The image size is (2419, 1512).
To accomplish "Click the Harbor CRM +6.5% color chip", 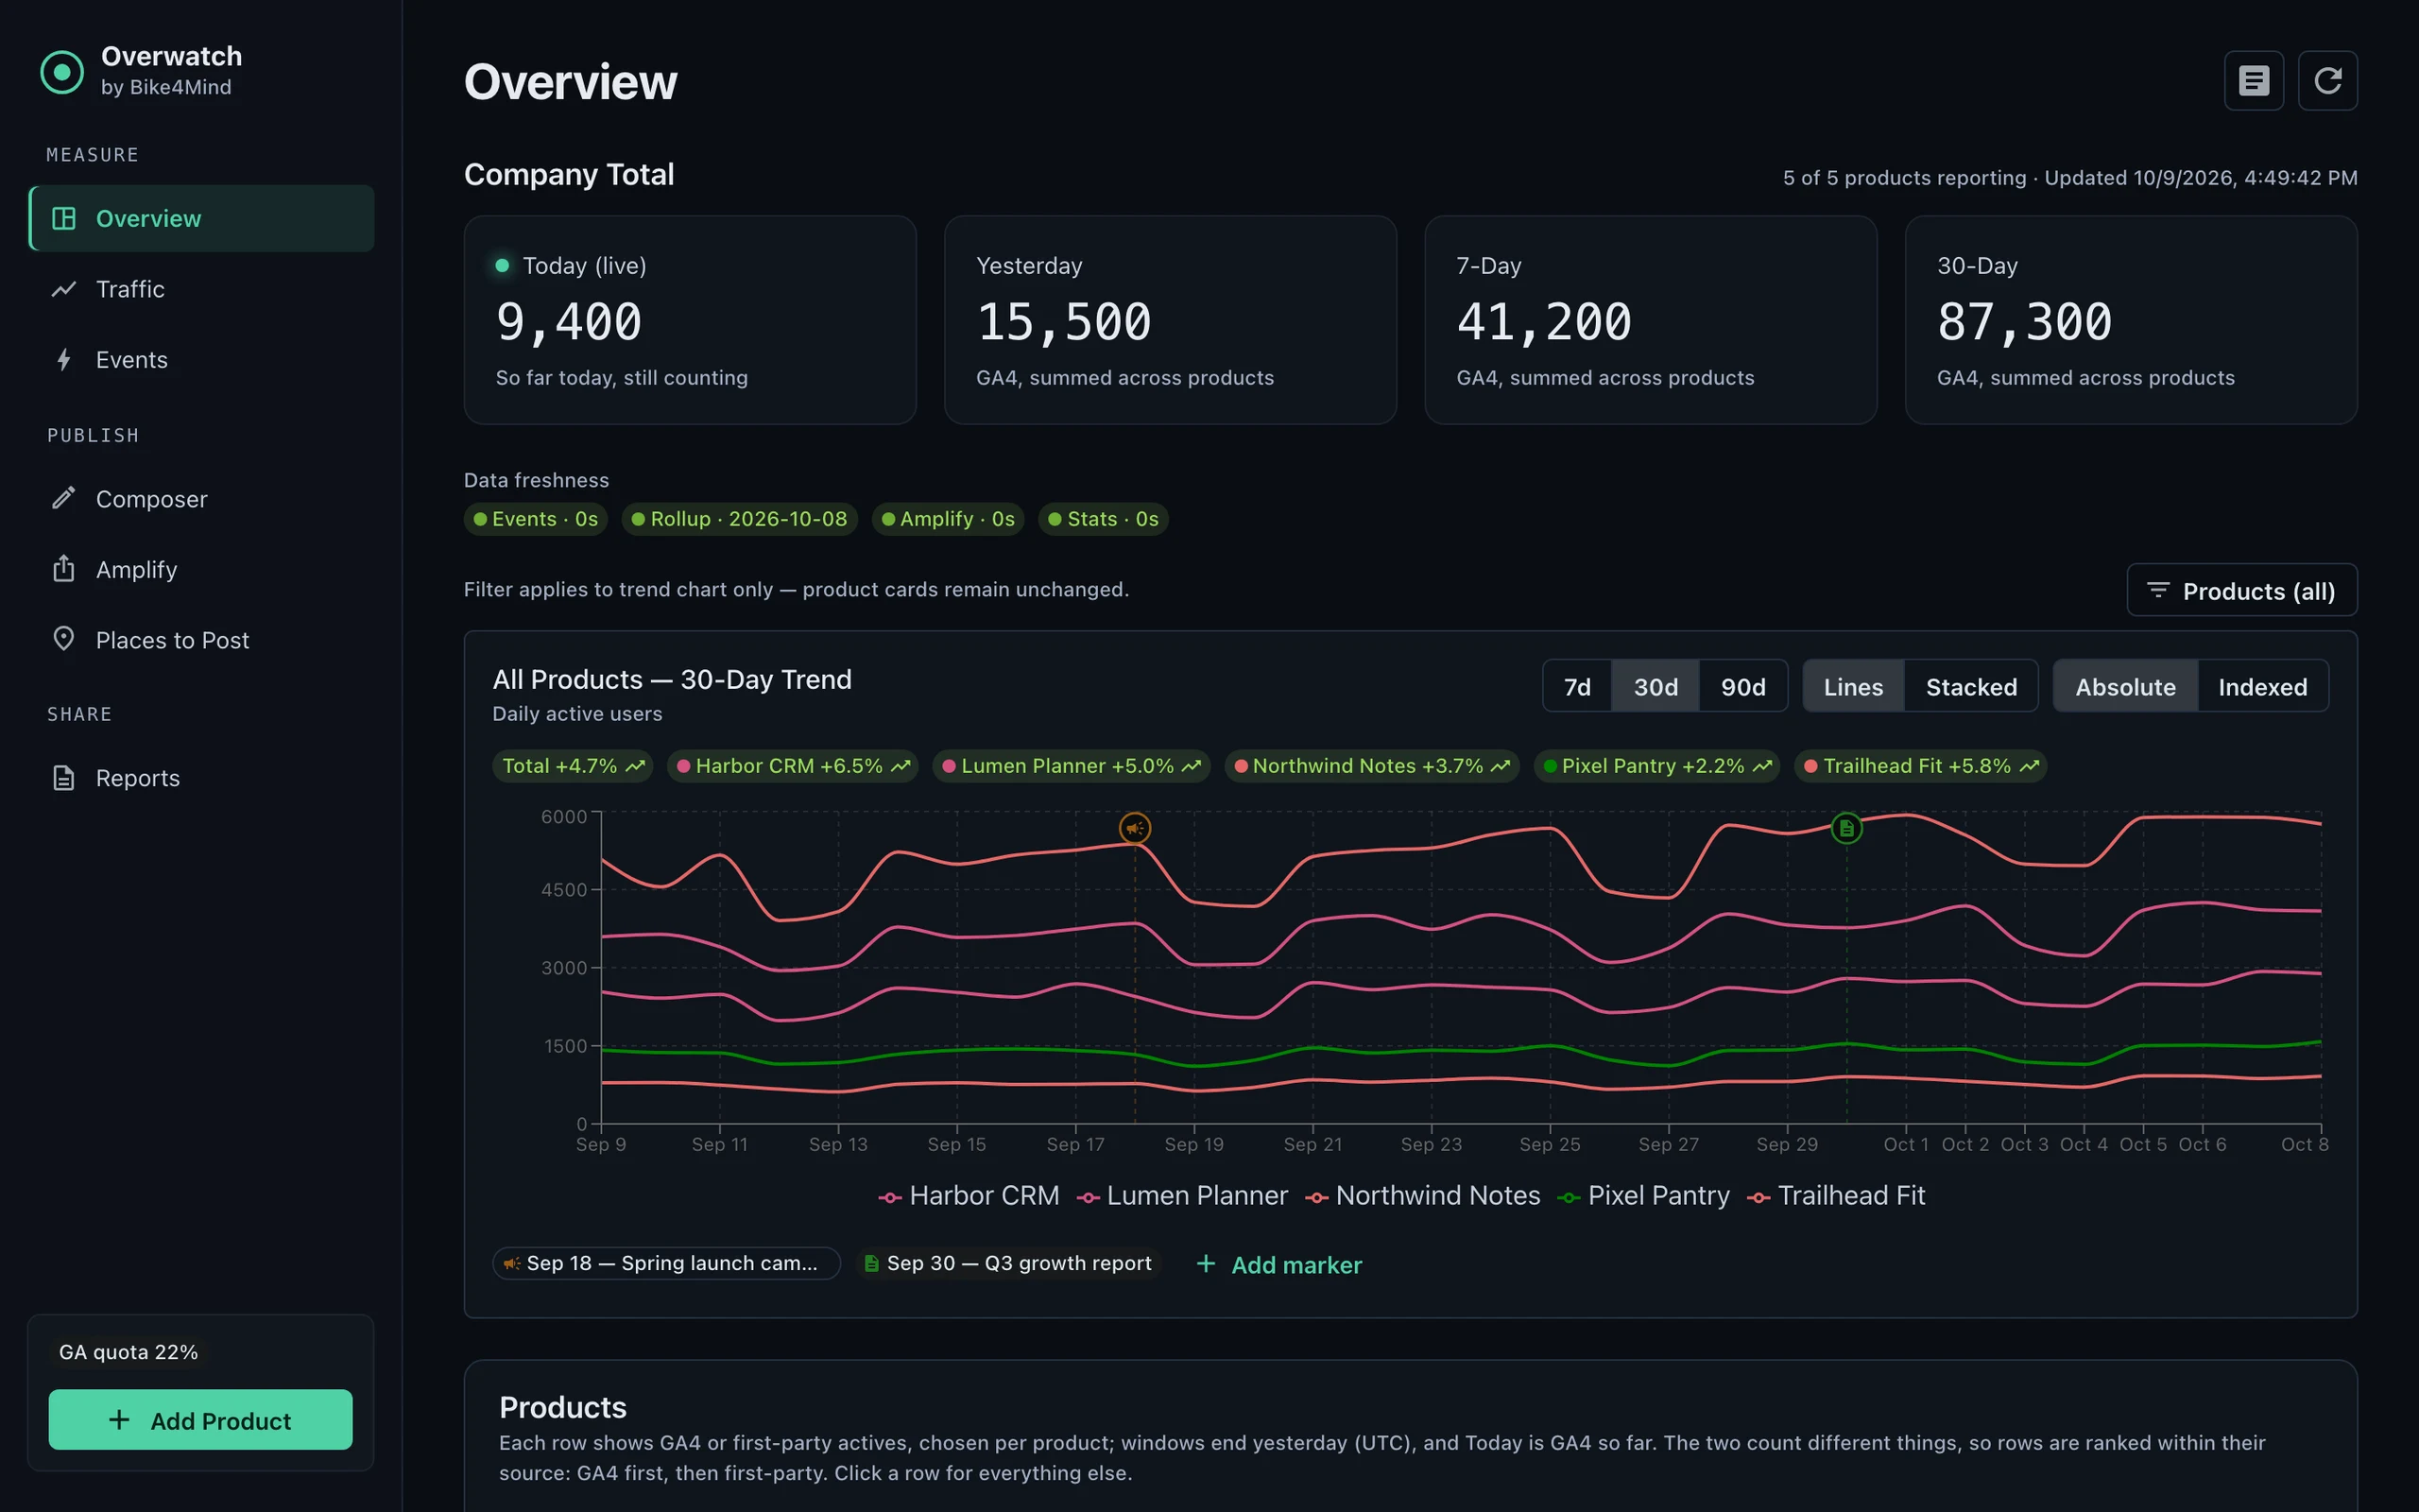I will [793, 766].
